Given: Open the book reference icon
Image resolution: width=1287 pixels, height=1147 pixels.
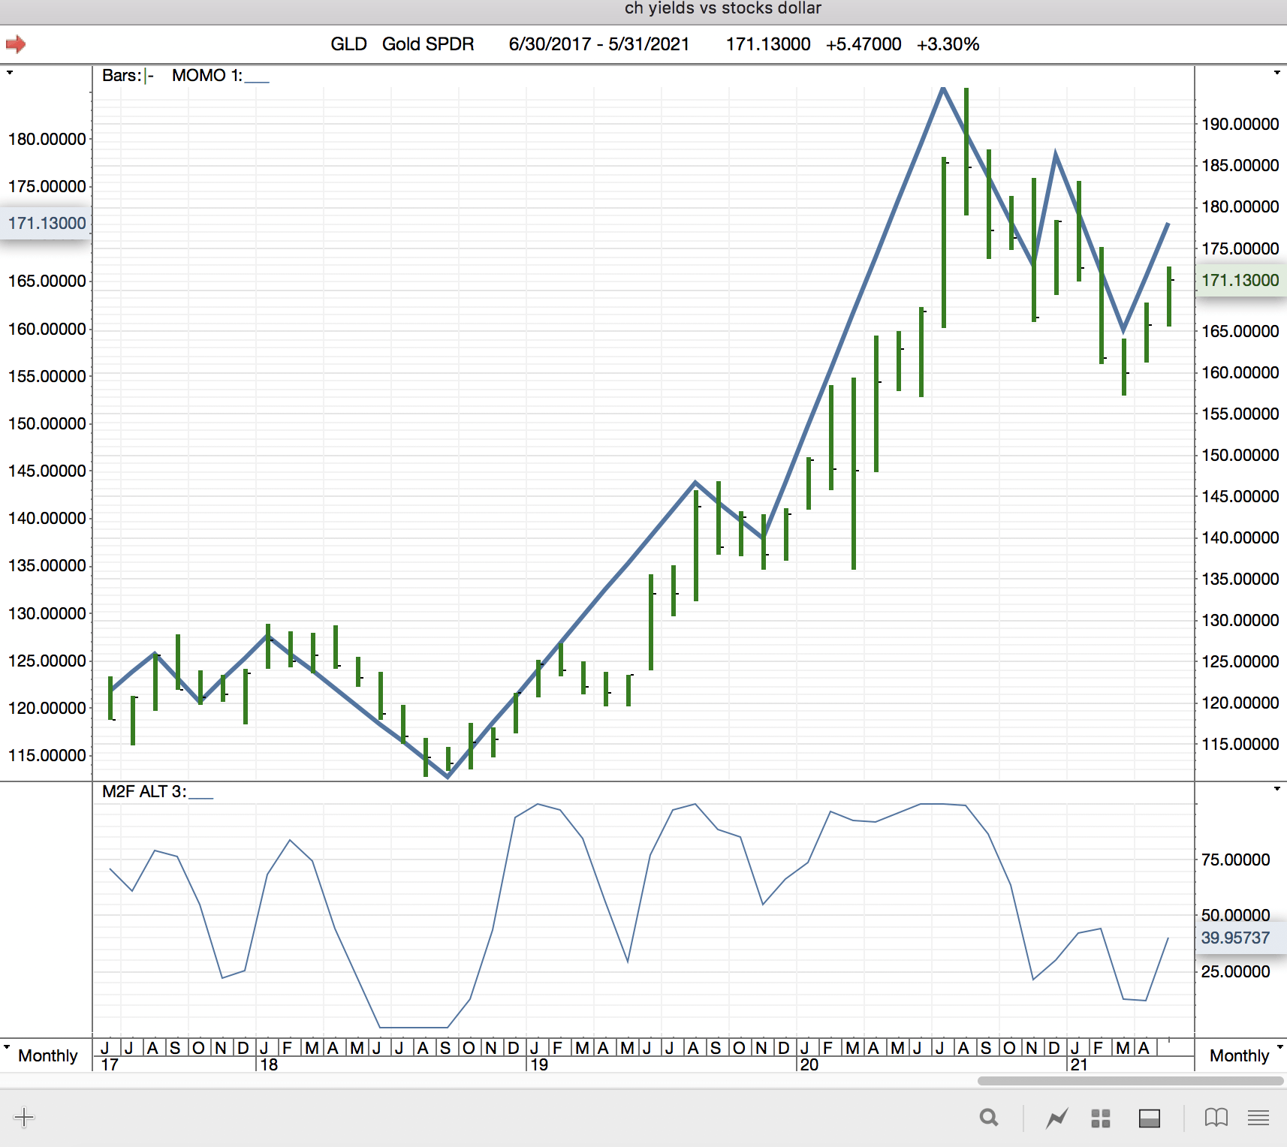Looking at the screenshot, I should [1216, 1118].
